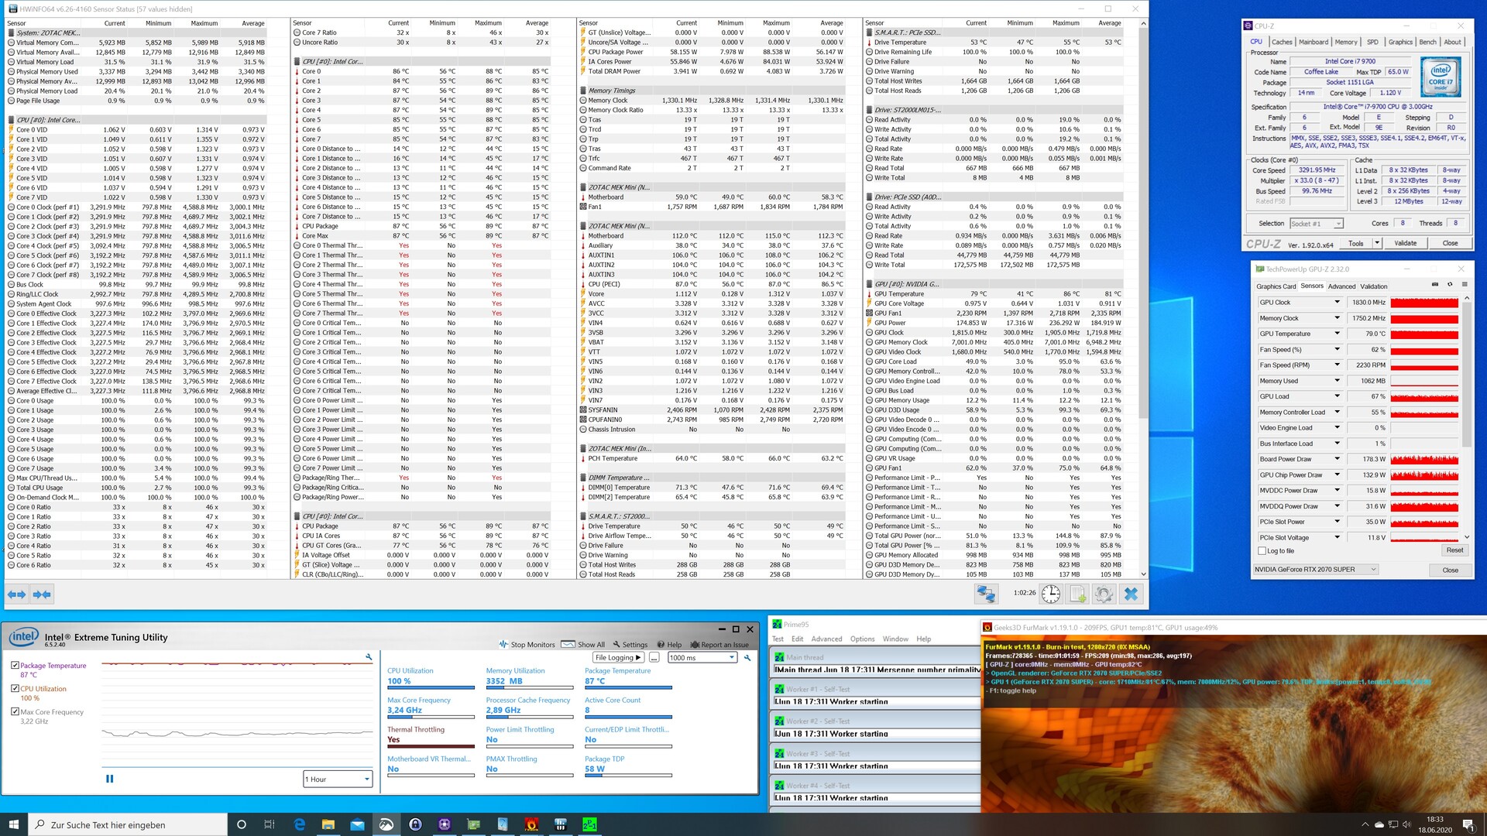This screenshot has width=1487, height=836.
Task: Open CPU-Z socket selection dropdown
Action: 1316,223
